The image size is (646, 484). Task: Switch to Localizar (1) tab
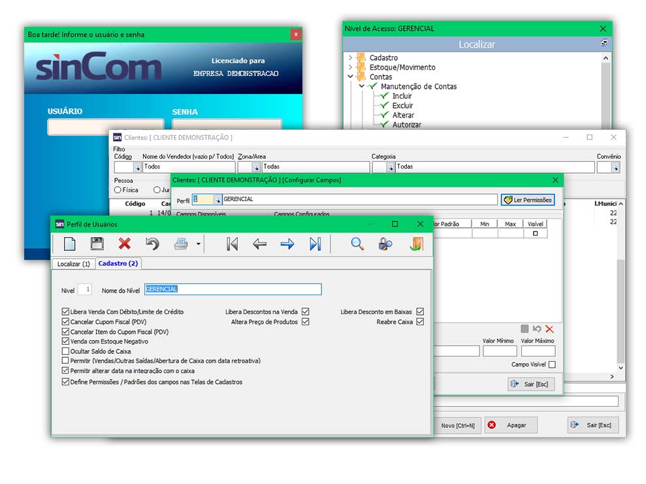(x=73, y=264)
